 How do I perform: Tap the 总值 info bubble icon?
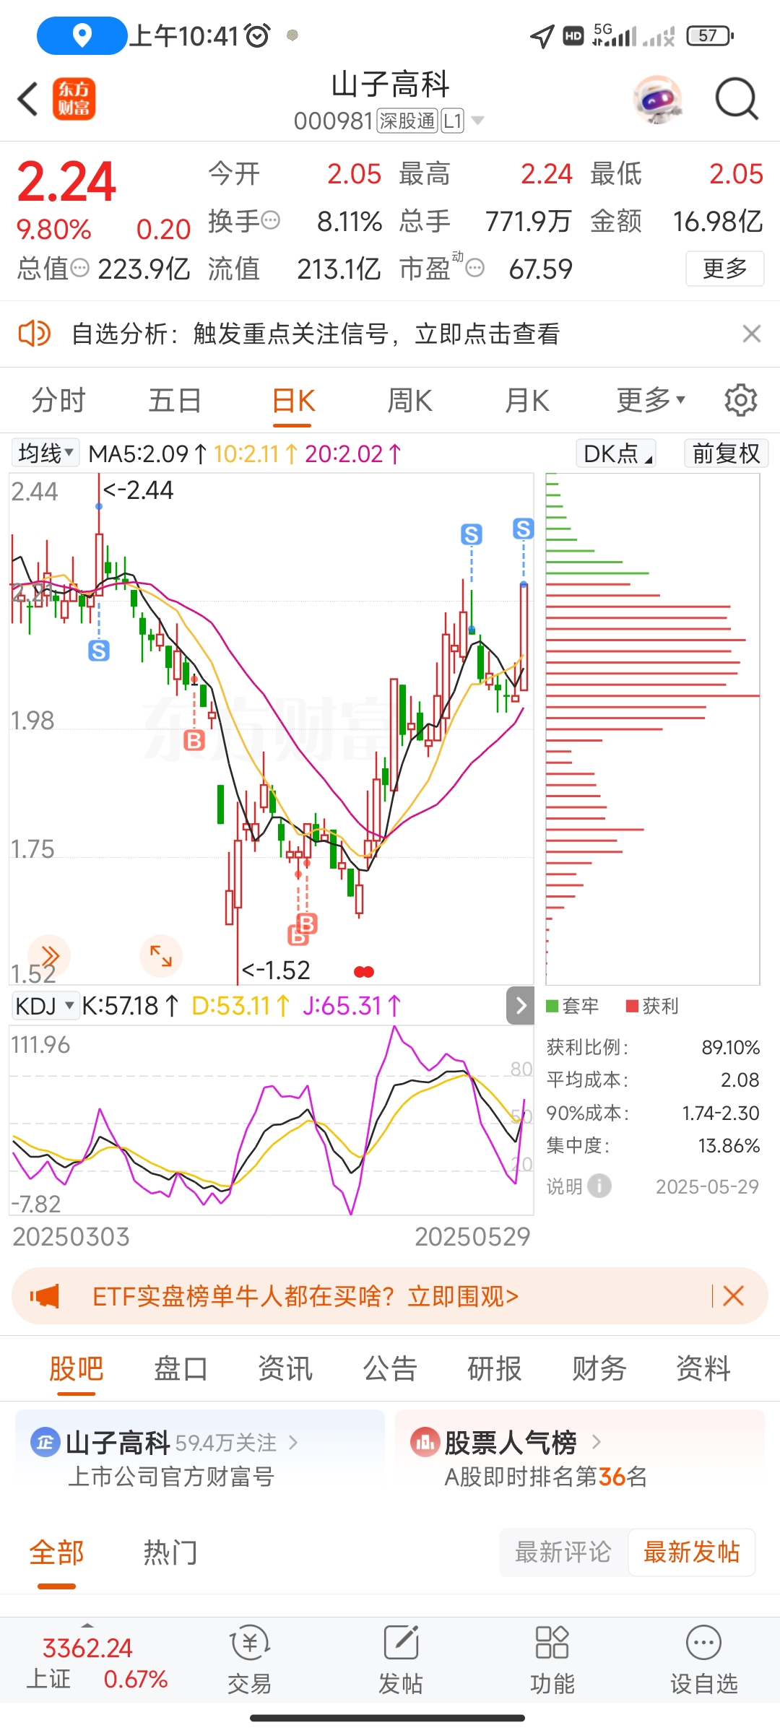click(79, 269)
